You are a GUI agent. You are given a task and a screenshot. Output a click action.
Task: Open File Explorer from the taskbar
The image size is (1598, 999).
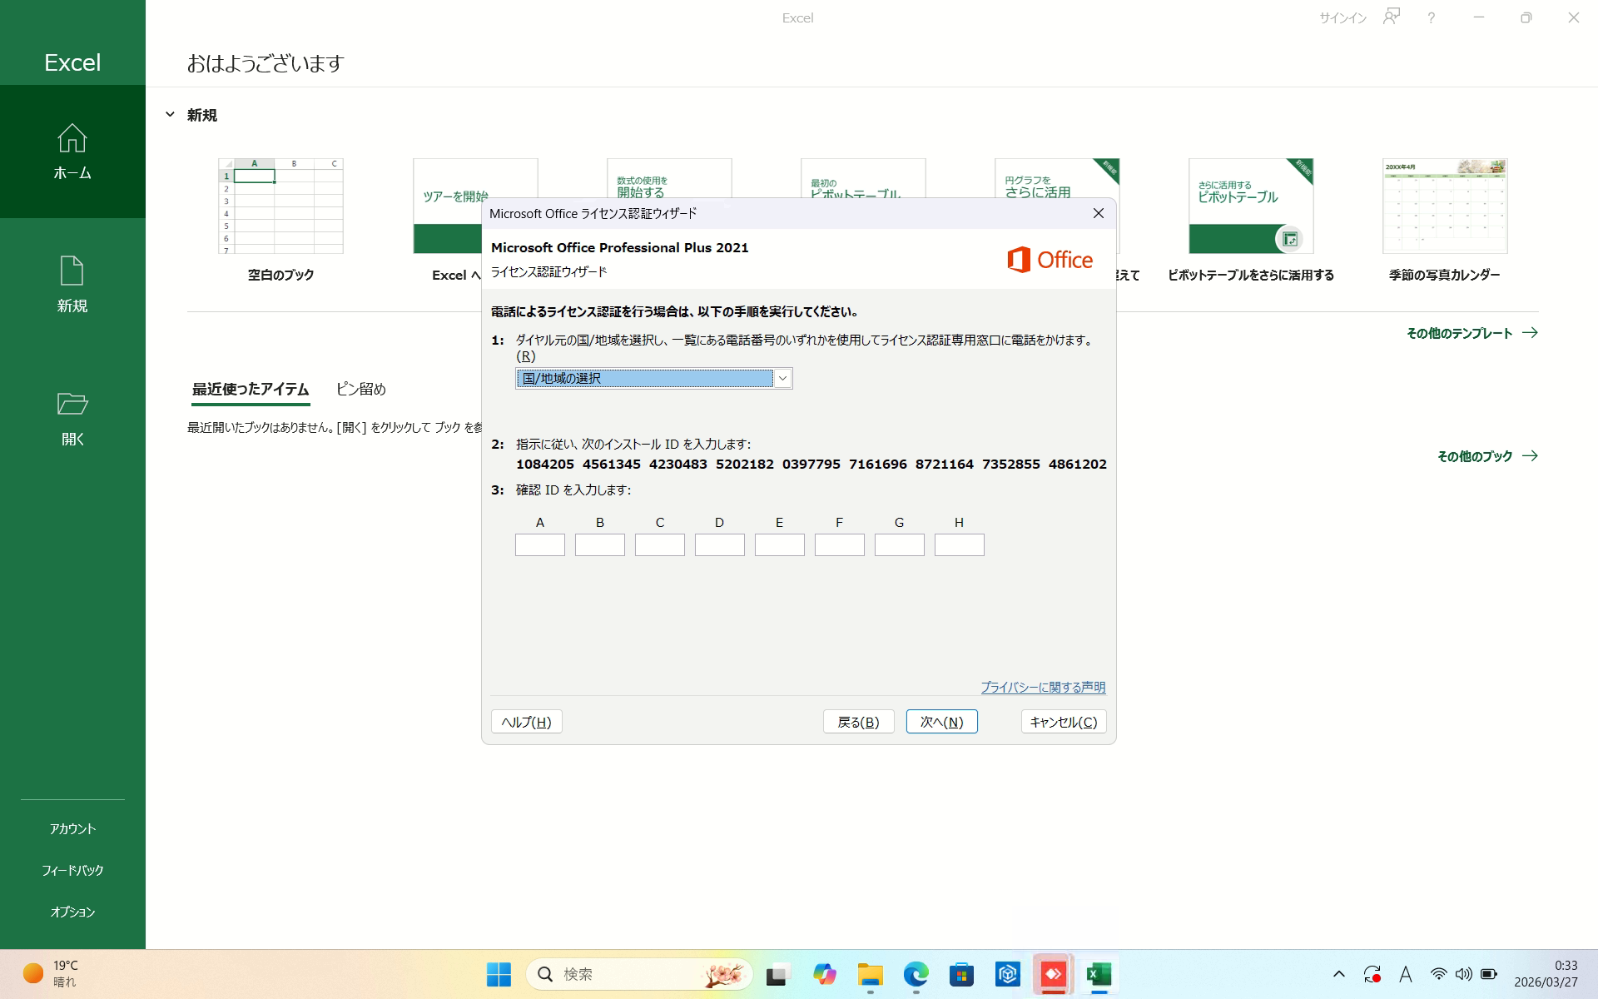pyautogui.click(x=870, y=974)
